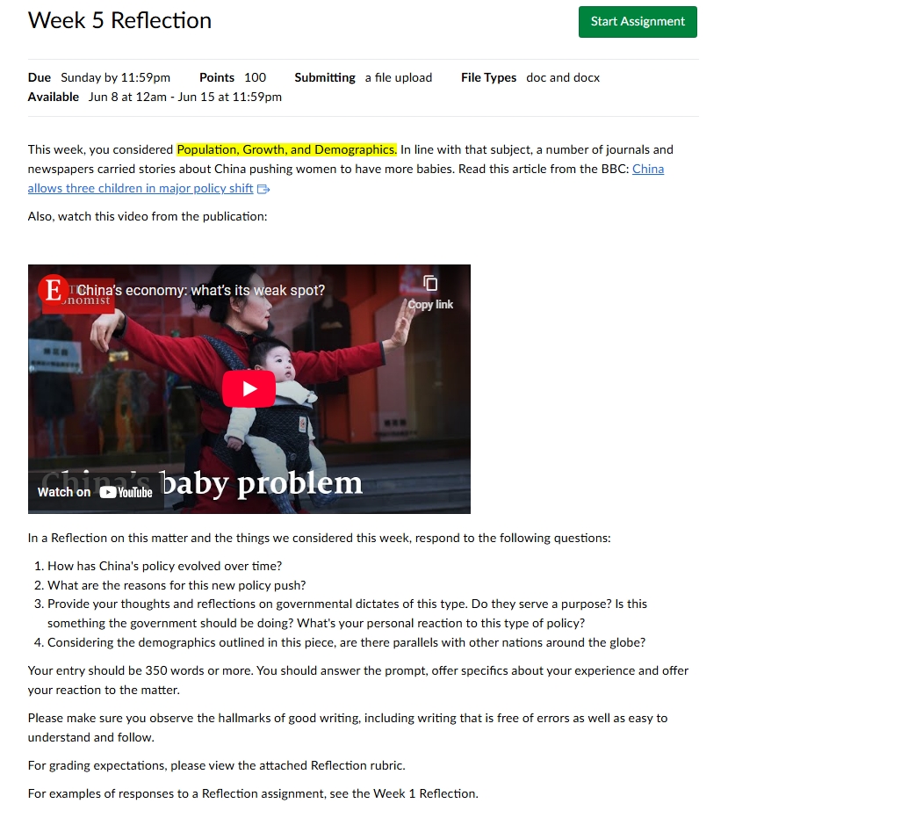Click the Economist logo on video
The image size is (901, 825).
tap(53, 289)
